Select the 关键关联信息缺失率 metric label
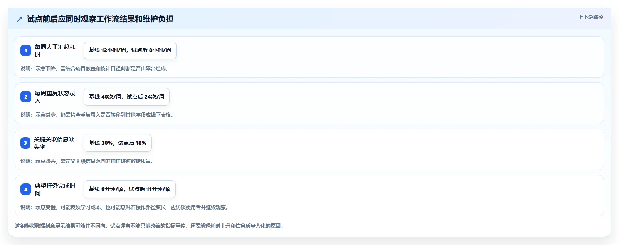Screen dimensions: 619x245 click(x=54, y=143)
